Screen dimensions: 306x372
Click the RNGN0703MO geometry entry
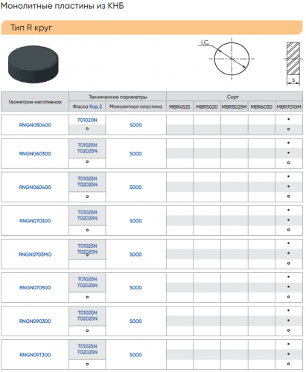tap(35, 254)
